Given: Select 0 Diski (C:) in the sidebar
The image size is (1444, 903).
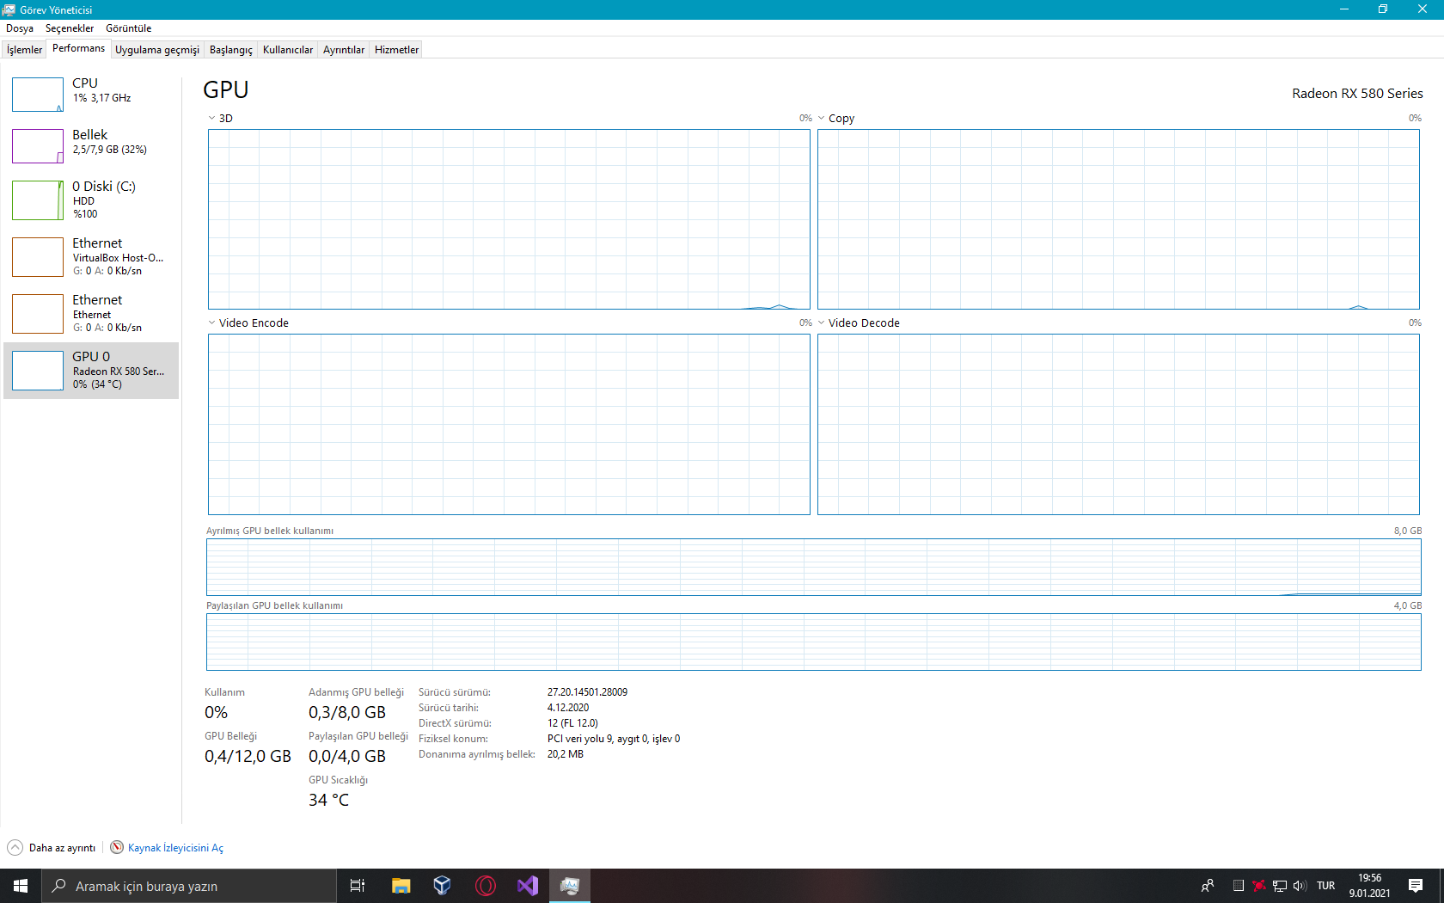Looking at the screenshot, I should click(91, 200).
